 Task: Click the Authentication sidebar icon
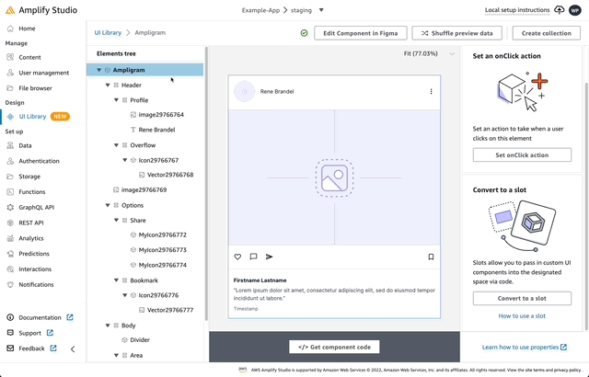click(x=10, y=161)
